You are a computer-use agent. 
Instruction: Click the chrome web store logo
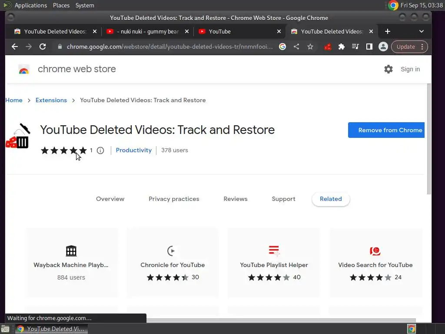(x=24, y=69)
